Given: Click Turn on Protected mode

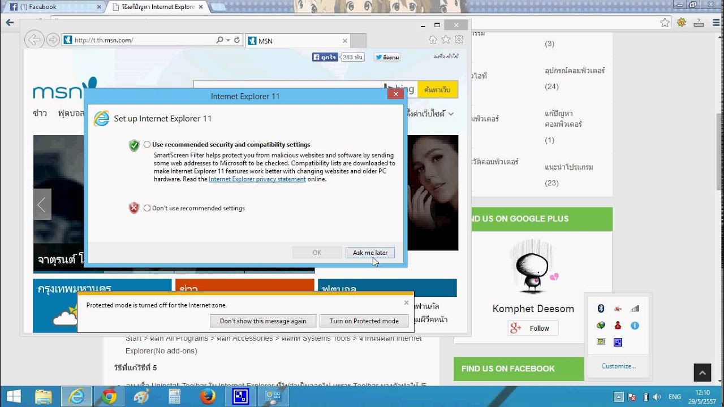Looking at the screenshot, I should [x=364, y=321].
